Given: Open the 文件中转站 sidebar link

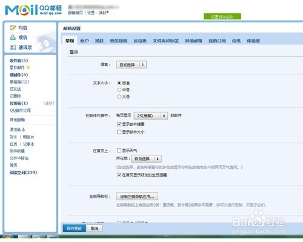Looking at the screenshot, I should click(19, 158).
